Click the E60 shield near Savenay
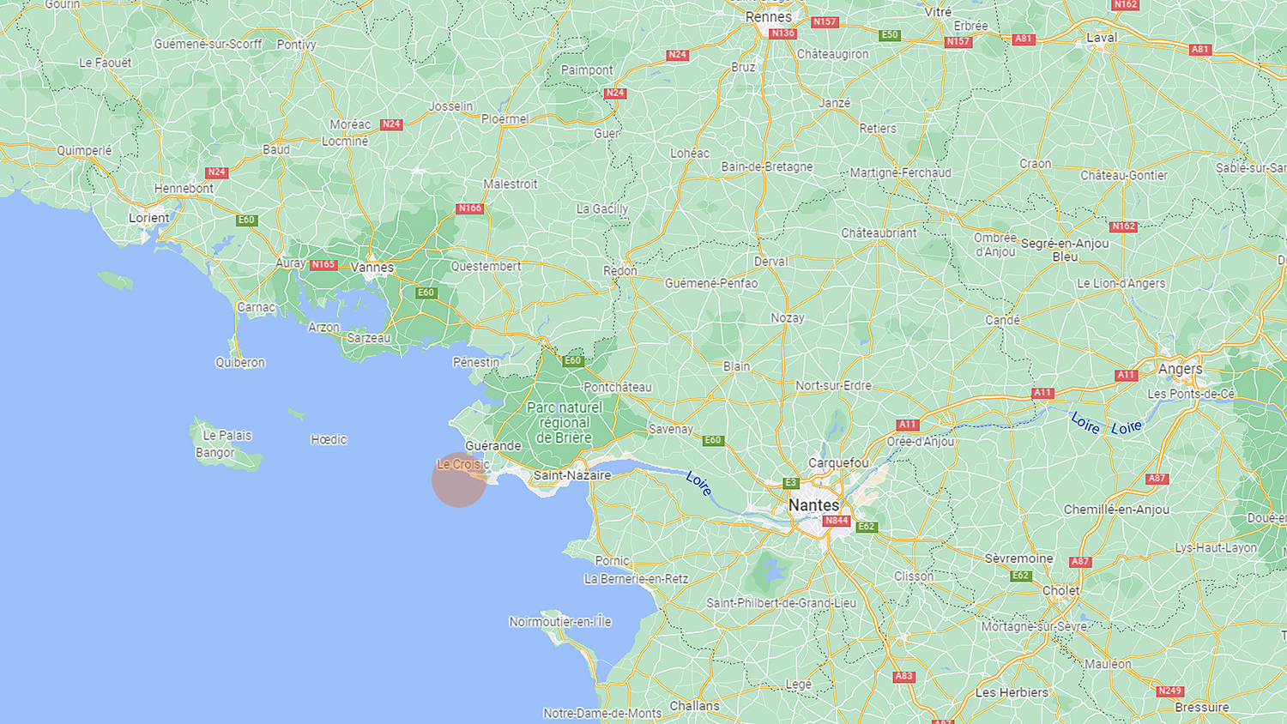Viewport: 1287px width, 724px height. pyautogui.click(x=713, y=440)
